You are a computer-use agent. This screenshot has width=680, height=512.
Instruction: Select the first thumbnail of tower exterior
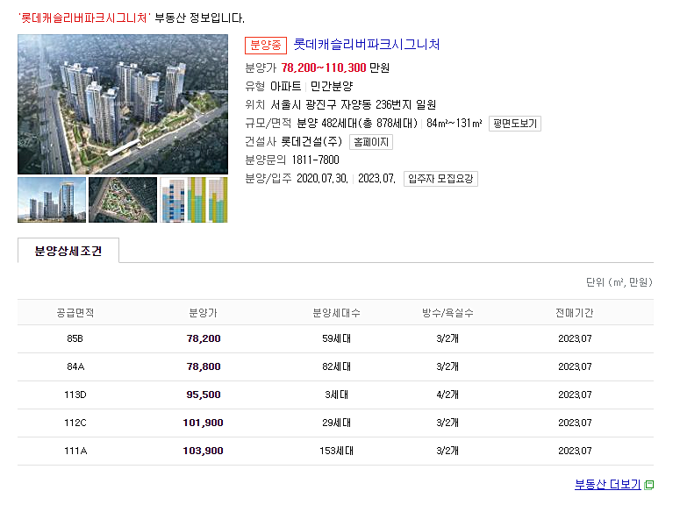pos(52,200)
